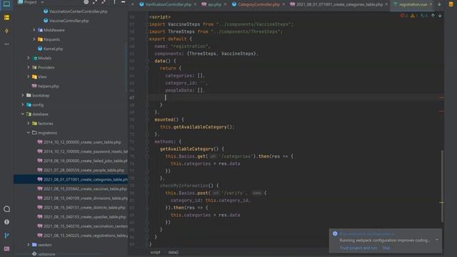
Task: Open VaccinationCenterController.php in project tree
Action: coord(75,11)
